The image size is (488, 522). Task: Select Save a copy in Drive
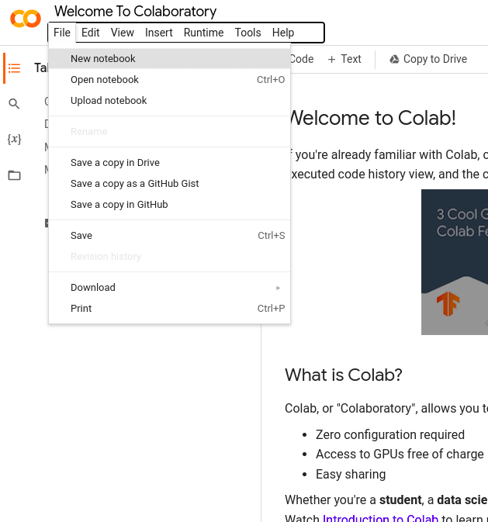point(169,162)
